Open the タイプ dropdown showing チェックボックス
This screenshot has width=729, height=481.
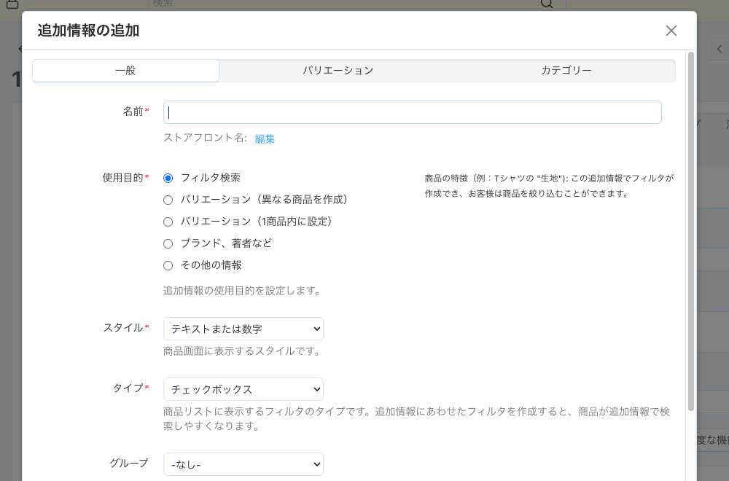pyautogui.click(x=243, y=389)
